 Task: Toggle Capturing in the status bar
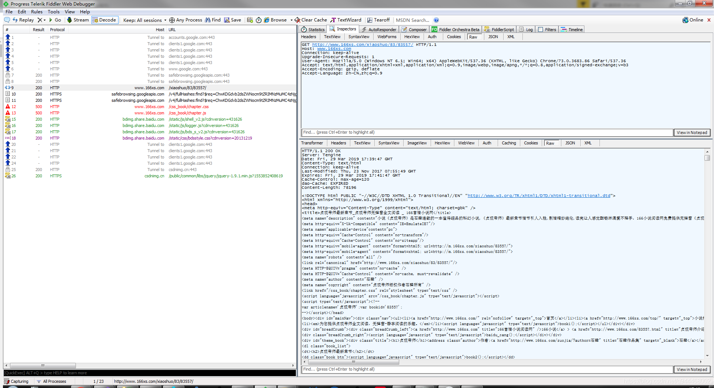16,381
